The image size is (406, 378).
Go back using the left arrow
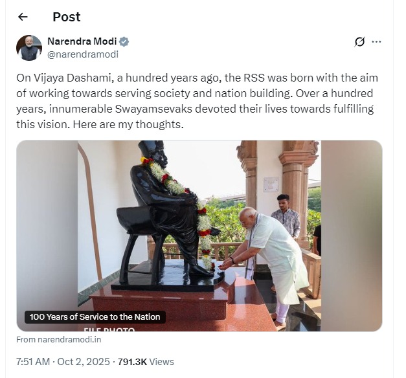23,17
